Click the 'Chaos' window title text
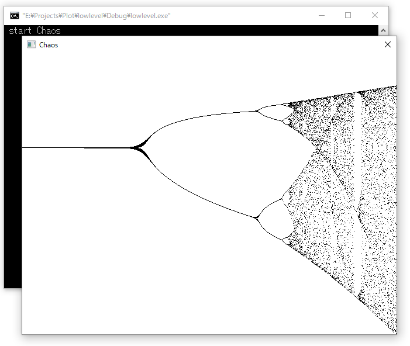 [x=49, y=45]
